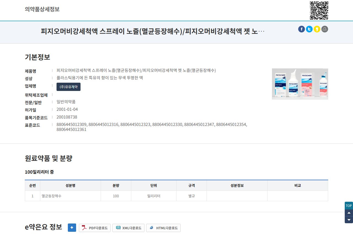The image size is (353, 237).
Task: Select the 비고 column header
Action: pyautogui.click(x=298, y=185)
